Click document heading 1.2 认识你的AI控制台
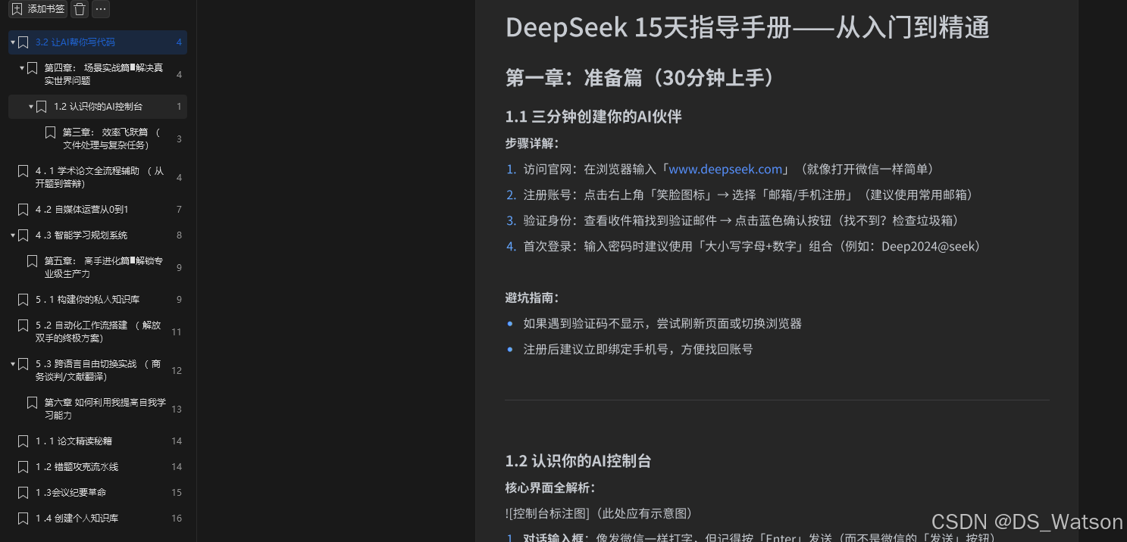The image size is (1127, 542). tap(578, 461)
